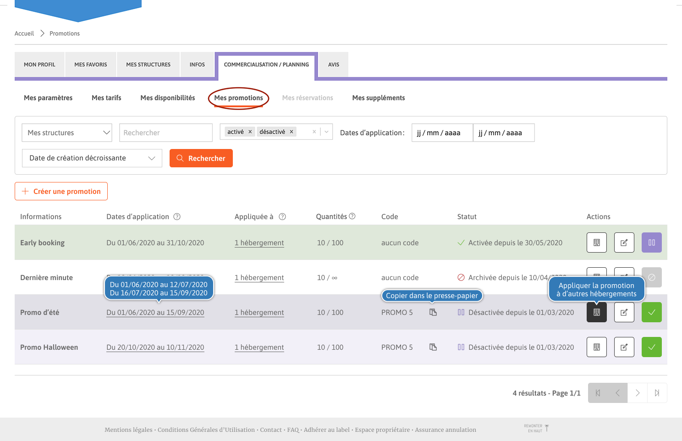
Task: Go to Mes tarifs sub-tab
Action: (x=106, y=98)
